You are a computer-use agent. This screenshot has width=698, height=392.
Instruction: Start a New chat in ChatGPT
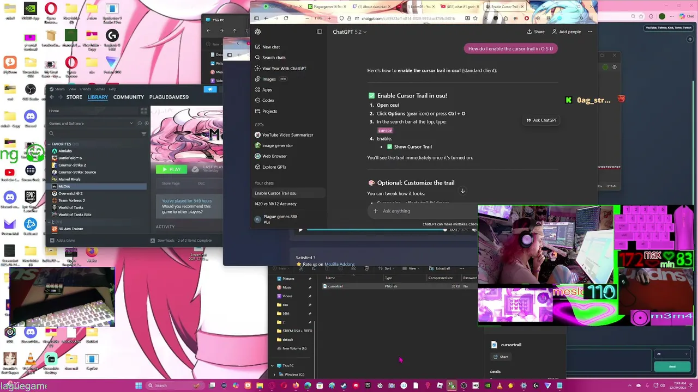click(267, 47)
